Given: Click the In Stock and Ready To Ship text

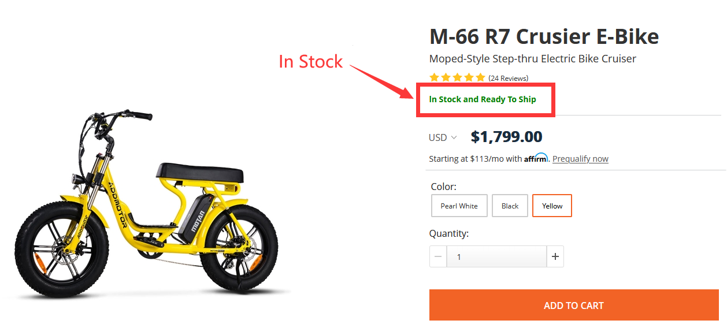Looking at the screenshot, I should [483, 99].
